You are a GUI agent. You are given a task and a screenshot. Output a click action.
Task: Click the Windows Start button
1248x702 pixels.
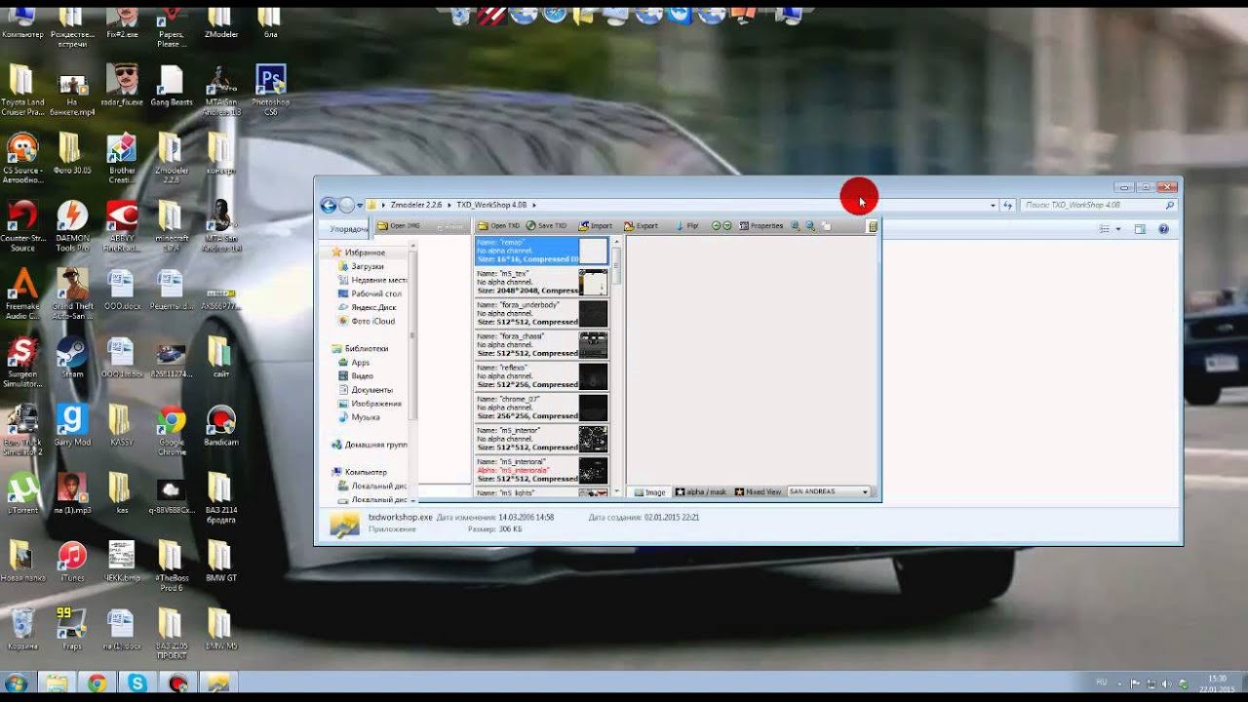point(17,682)
